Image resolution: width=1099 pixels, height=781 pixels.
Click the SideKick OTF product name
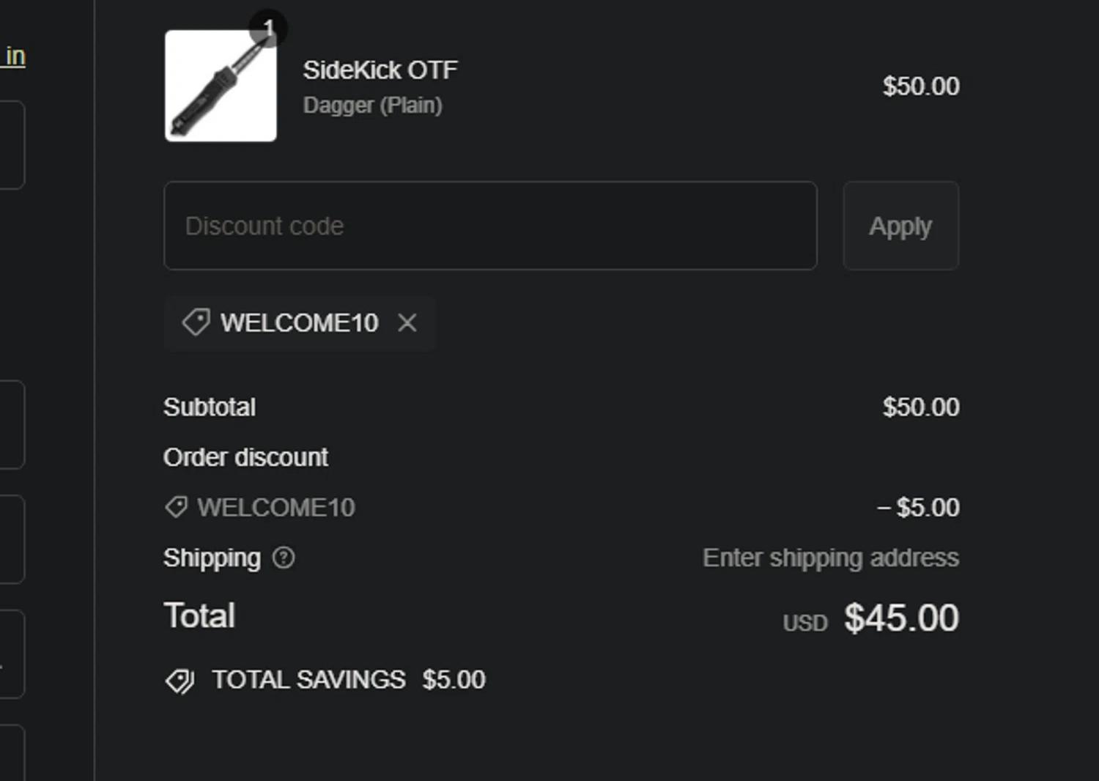[380, 70]
